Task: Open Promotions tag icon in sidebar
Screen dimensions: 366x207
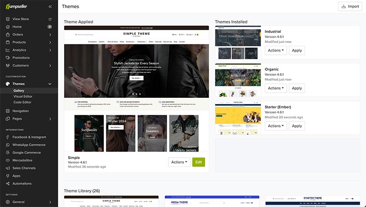Action: (x=8, y=58)
